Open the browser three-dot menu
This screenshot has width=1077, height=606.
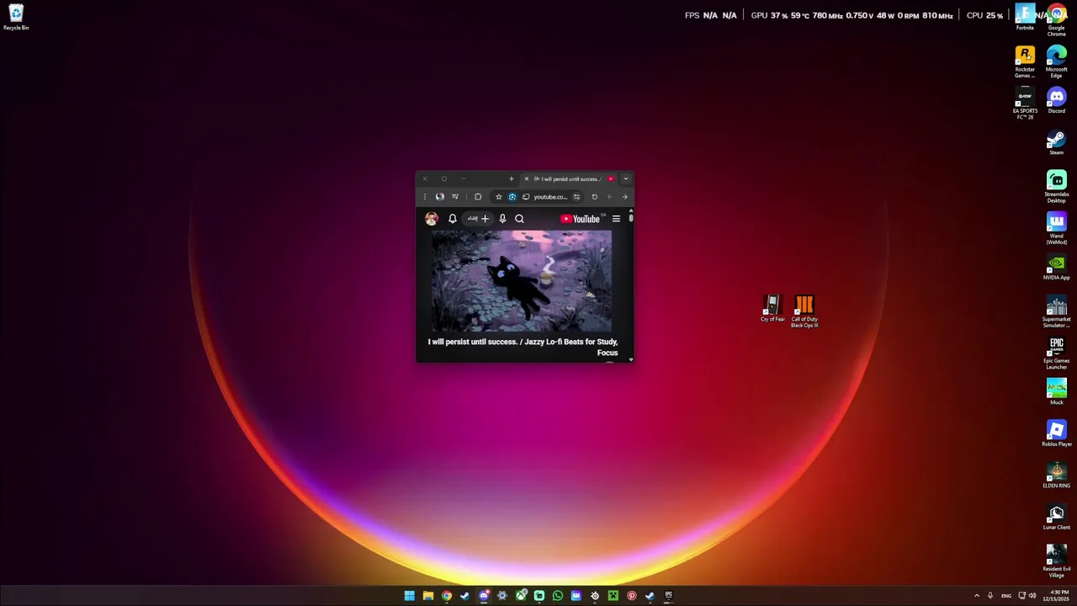424,197
